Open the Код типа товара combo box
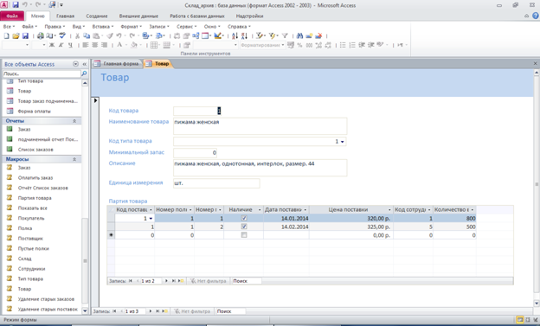The width and height of the screenshot is (540, 326). point(343,142)
